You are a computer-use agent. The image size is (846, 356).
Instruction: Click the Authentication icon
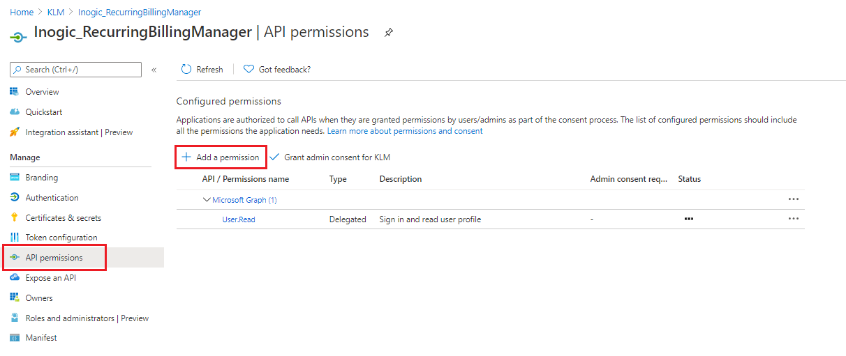pyautogui.click(x=14, y=198)
